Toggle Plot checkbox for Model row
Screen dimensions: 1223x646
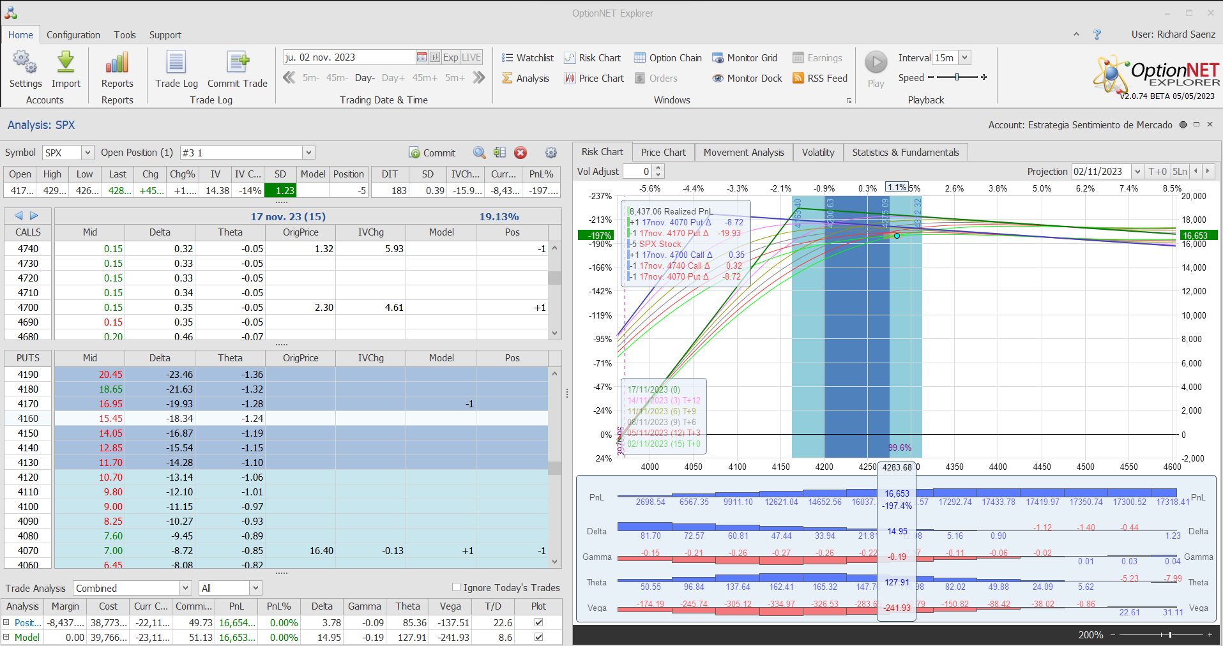(538, 637)
